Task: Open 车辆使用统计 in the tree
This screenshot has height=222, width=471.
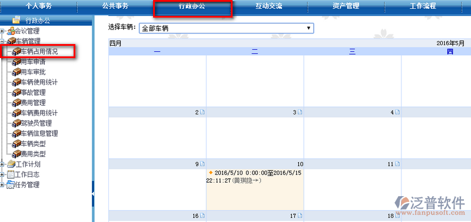Action: coord(39,82)
